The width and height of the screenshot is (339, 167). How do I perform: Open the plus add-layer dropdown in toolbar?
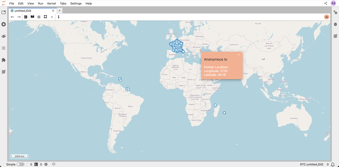pos(52,17)
